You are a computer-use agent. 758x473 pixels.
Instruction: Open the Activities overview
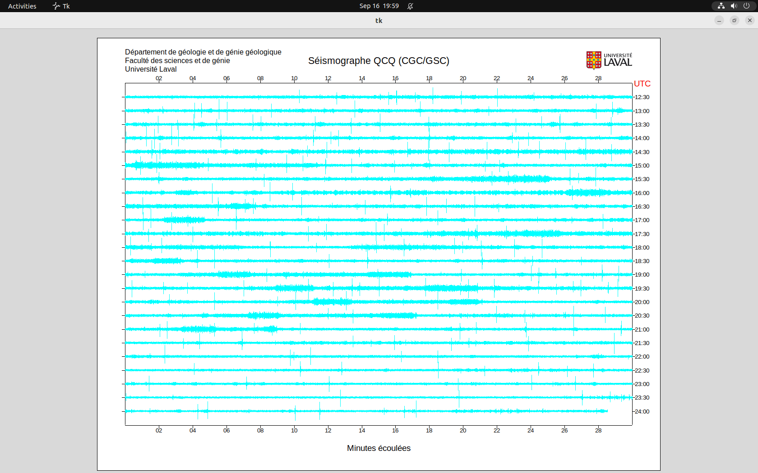[22, 6]
